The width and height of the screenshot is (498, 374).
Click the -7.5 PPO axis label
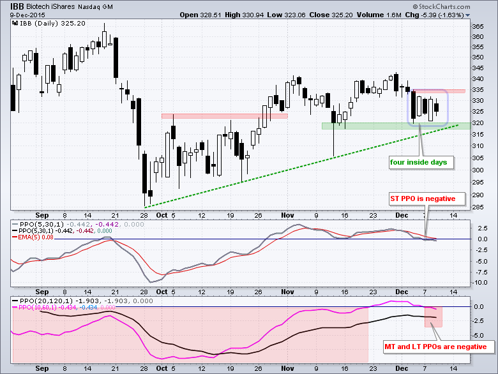coord(481,273)
